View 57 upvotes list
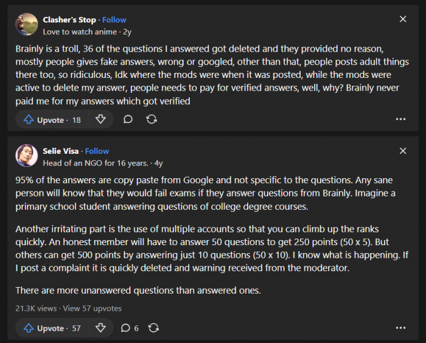This screenshot has width=426, height=343. (93, 308)
